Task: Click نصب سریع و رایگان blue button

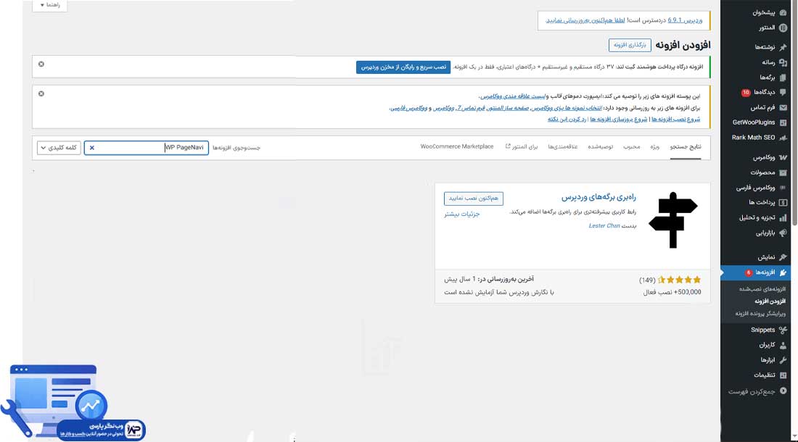Action: (x=403, y=67)
